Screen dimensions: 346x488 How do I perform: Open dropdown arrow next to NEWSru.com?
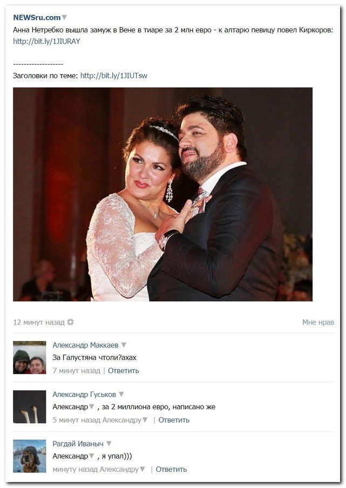[x=64, y=17]
